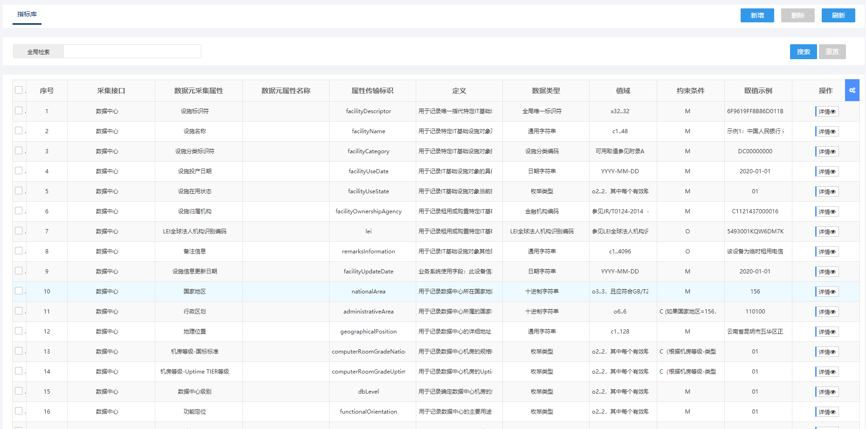Click the 属性传输标识 column header

click(x=372, y=91)
